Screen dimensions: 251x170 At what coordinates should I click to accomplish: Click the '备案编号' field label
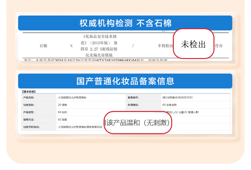pyautogui.click(x=133, y=98)
